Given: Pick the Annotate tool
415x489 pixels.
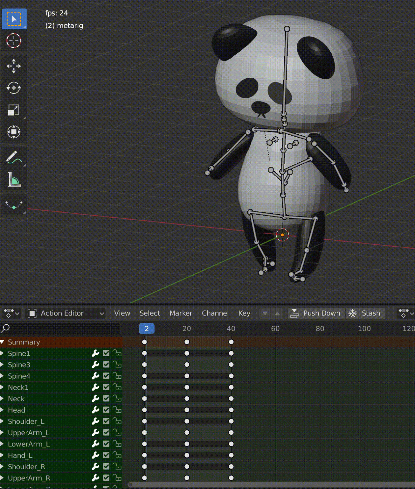Looking at the screenshot, I should pyautogui.click(x=14, y=156).
